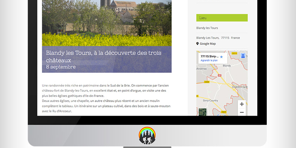Click the address line 'Blandy Les Tours, 77115 France'

point(218,38)
